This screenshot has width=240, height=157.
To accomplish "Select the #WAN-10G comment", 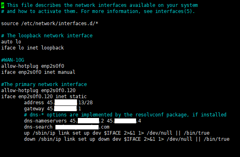I will coord(13,60).
